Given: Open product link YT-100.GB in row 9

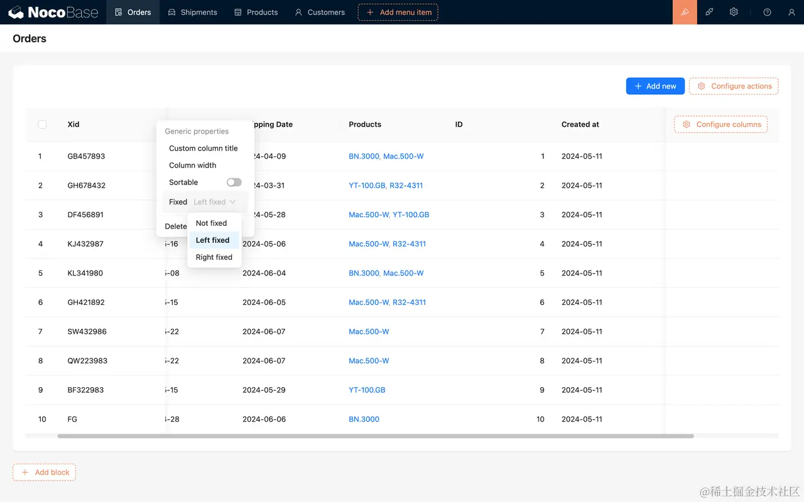Looking at the screenshot, I should 367,390.
